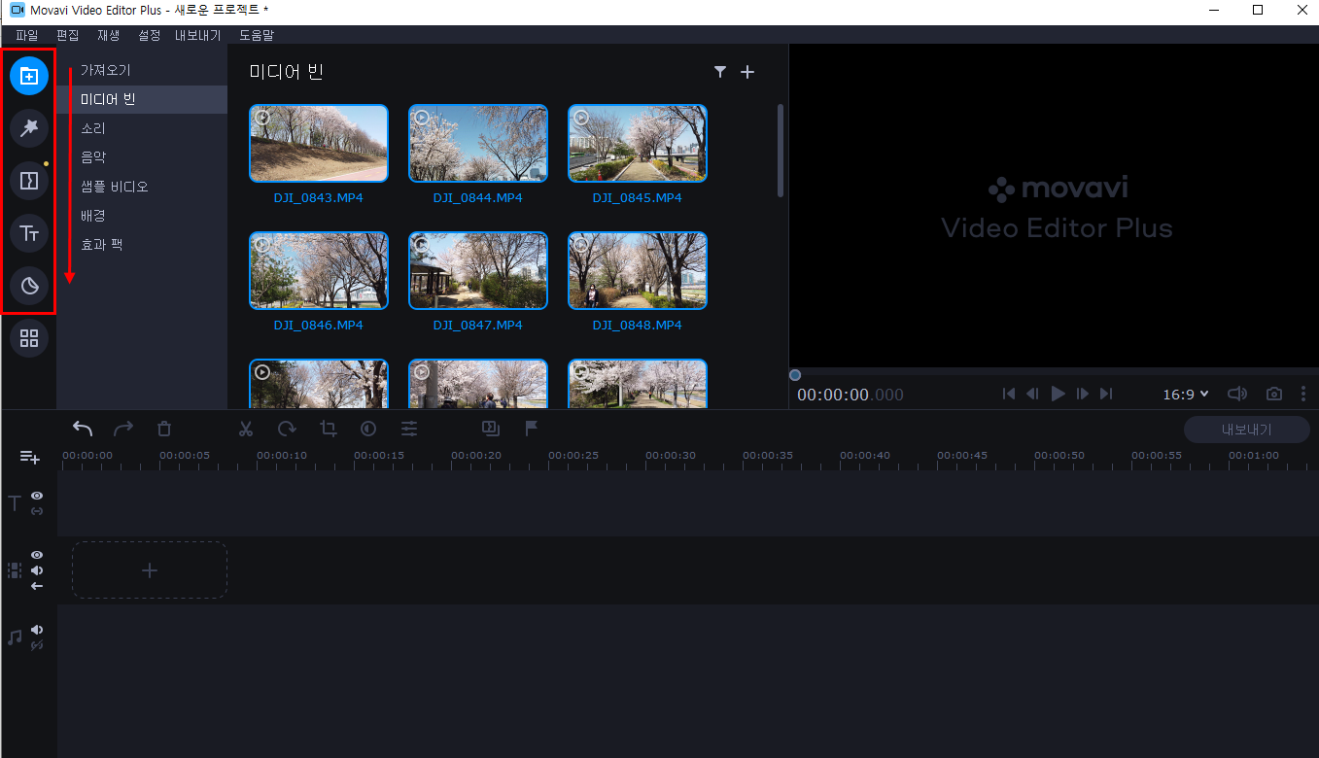Open the 설정 menu

(149, 35)
